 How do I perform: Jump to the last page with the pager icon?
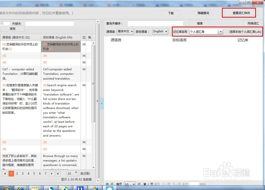[x=58, y=174]
